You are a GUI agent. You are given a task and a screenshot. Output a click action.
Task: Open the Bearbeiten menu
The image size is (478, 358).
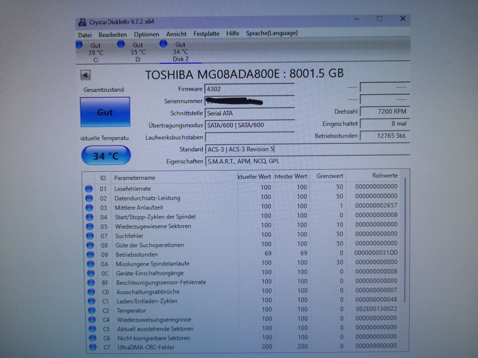112,35
